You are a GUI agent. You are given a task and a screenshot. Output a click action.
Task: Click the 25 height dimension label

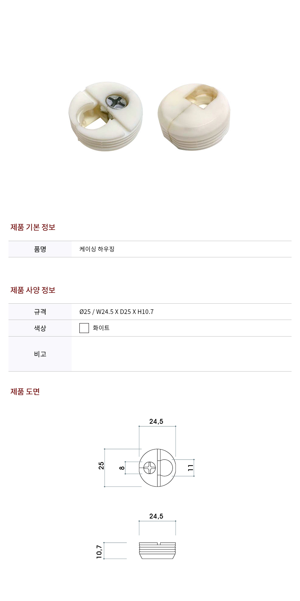coord(101,466)
